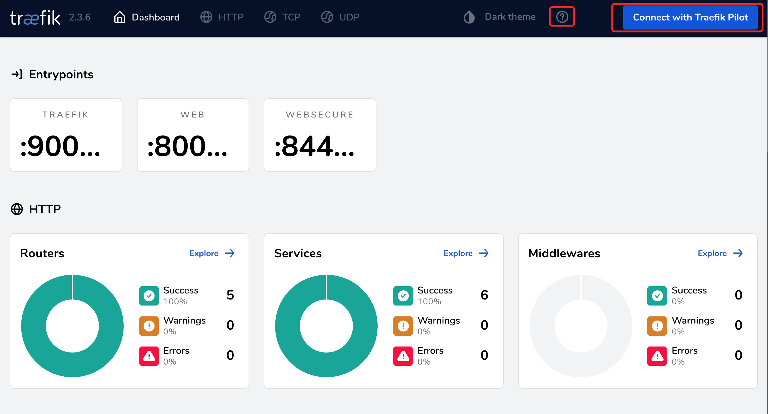Screen dimensions: 768x414
Task: Click Middlewares Errors triangle icon
Action: pyautogui.click(x=657, y=356)
